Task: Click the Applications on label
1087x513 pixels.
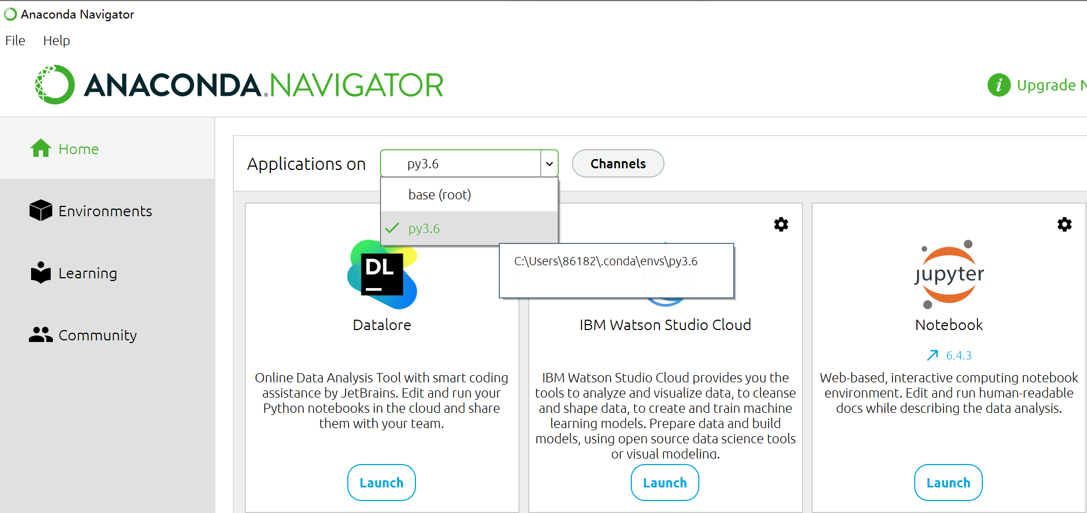Action: (x=306, y=163)
